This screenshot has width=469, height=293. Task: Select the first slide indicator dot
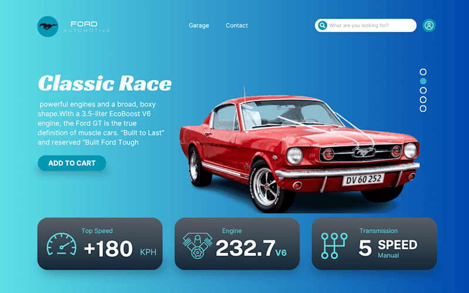423,72
